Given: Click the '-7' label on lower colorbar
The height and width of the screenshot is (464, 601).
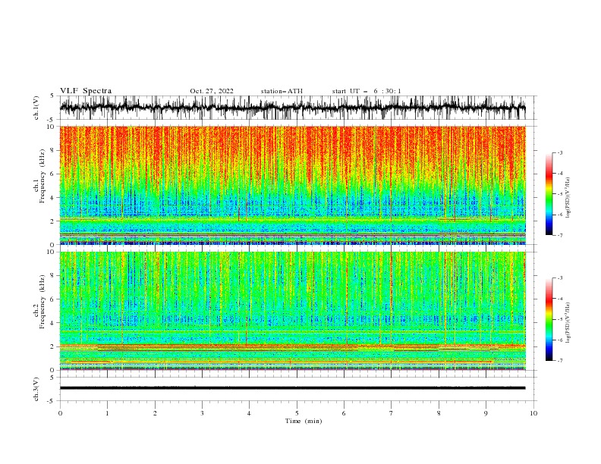Looking at the screenshot, I should (559, 360).
